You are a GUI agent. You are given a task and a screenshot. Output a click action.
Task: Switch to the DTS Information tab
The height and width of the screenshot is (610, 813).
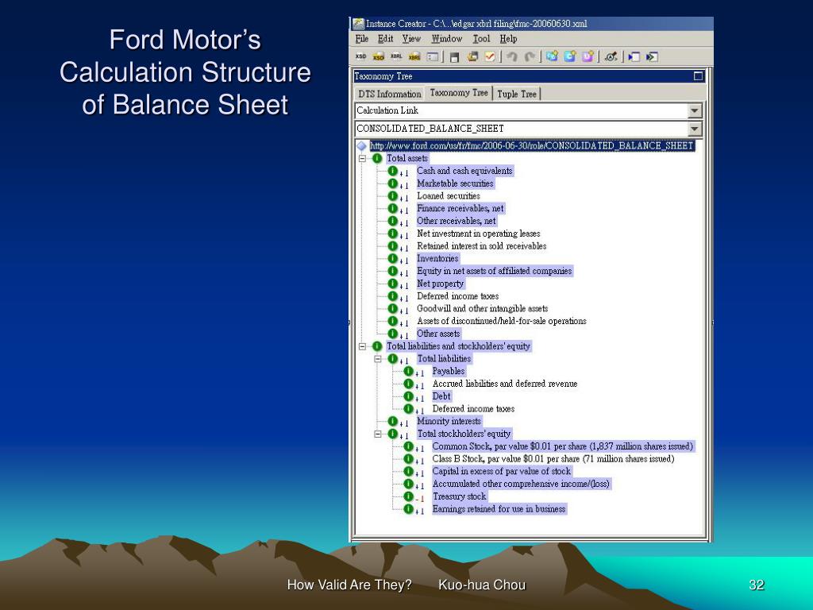[390, 94]
